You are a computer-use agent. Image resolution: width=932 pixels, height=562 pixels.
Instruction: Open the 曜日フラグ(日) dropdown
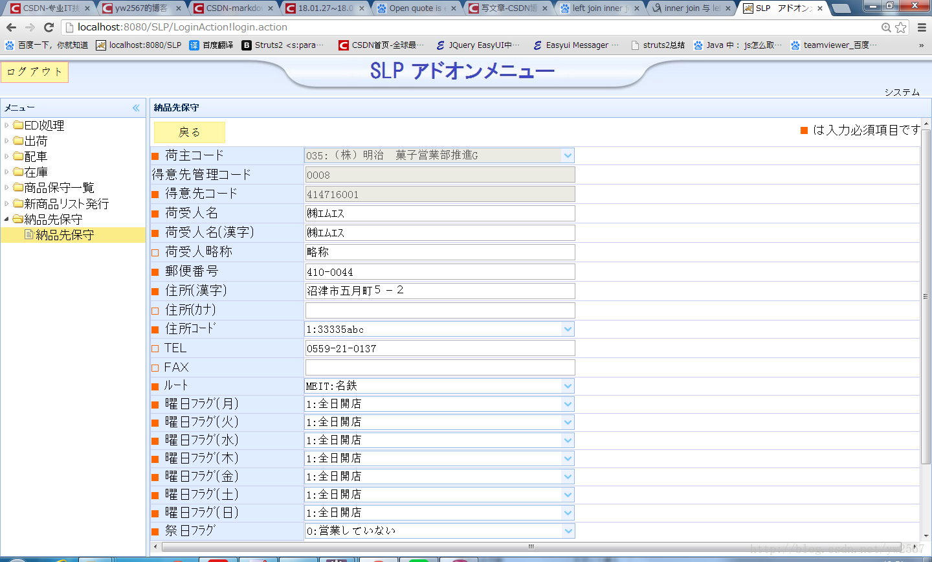568,513
